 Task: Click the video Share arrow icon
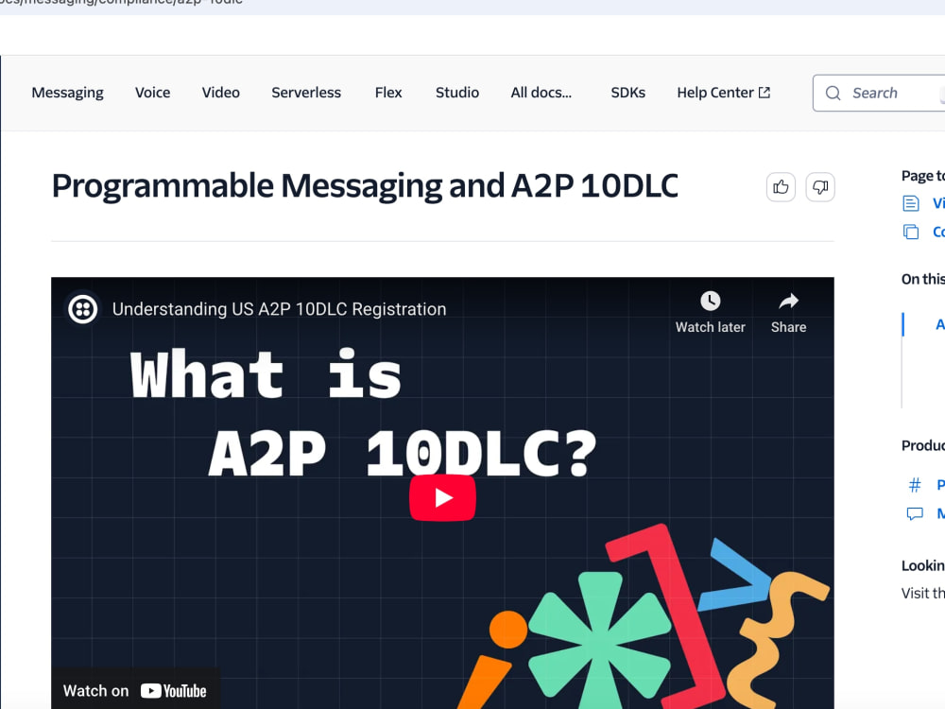[788, 301]
